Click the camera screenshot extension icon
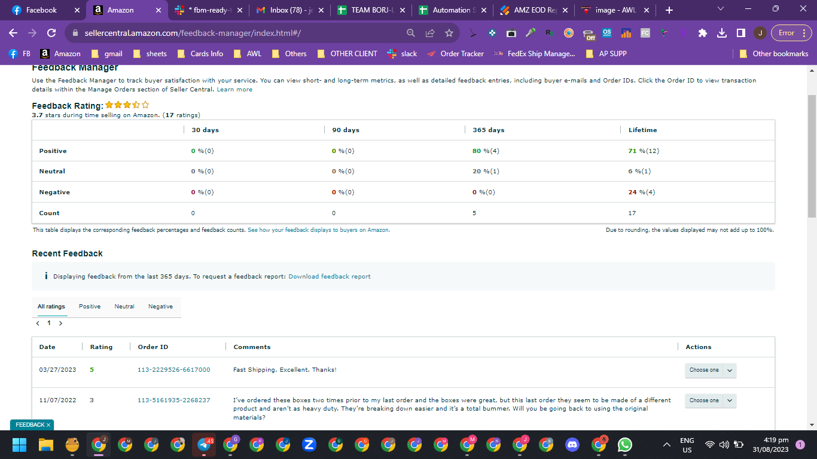Viewport: 817px width, 459px height. click(x=511, y=33)
